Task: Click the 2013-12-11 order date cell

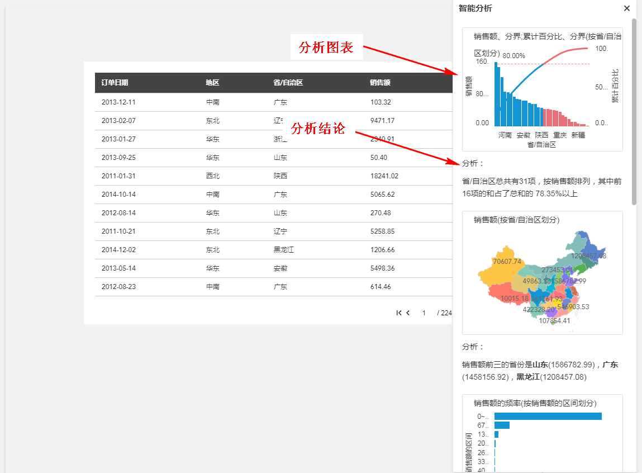Action: coord(118,102)
